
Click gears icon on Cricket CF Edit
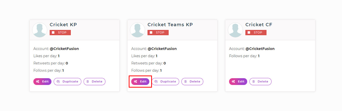coord(233,82)
